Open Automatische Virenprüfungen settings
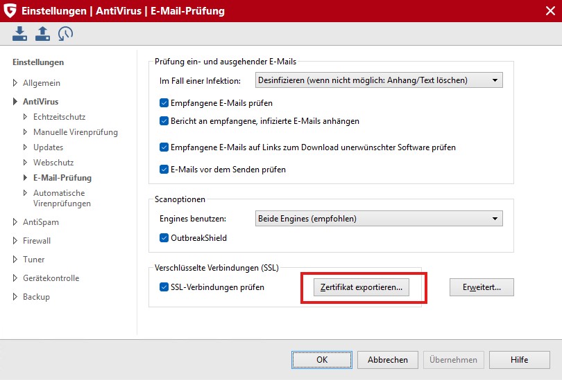562x380 pixels. pyautogui.click(x=62, y=198)
